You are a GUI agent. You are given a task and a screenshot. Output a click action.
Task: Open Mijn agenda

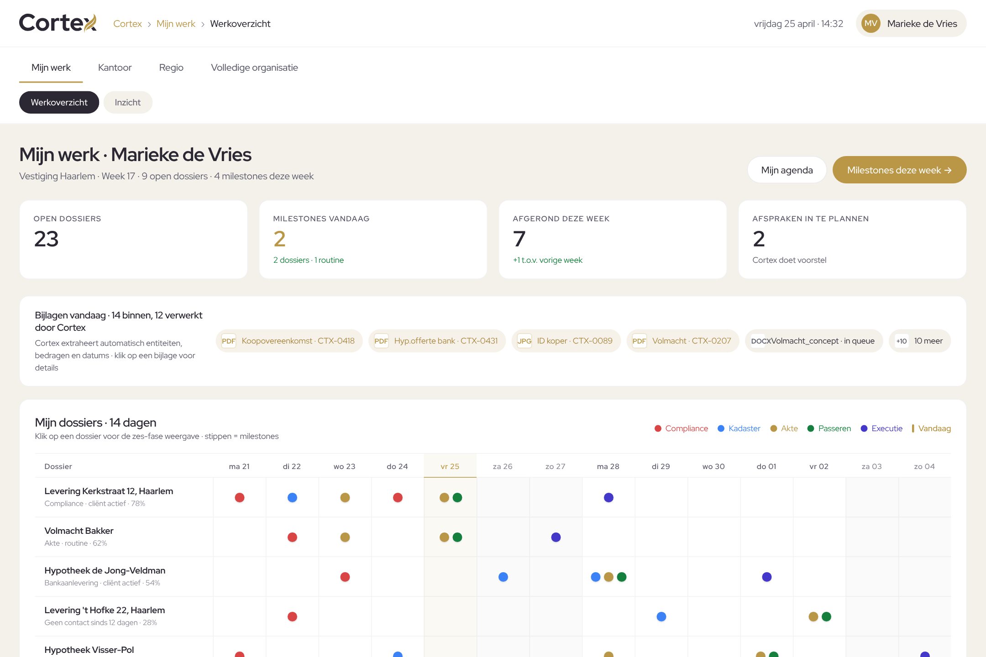point(787,170)
